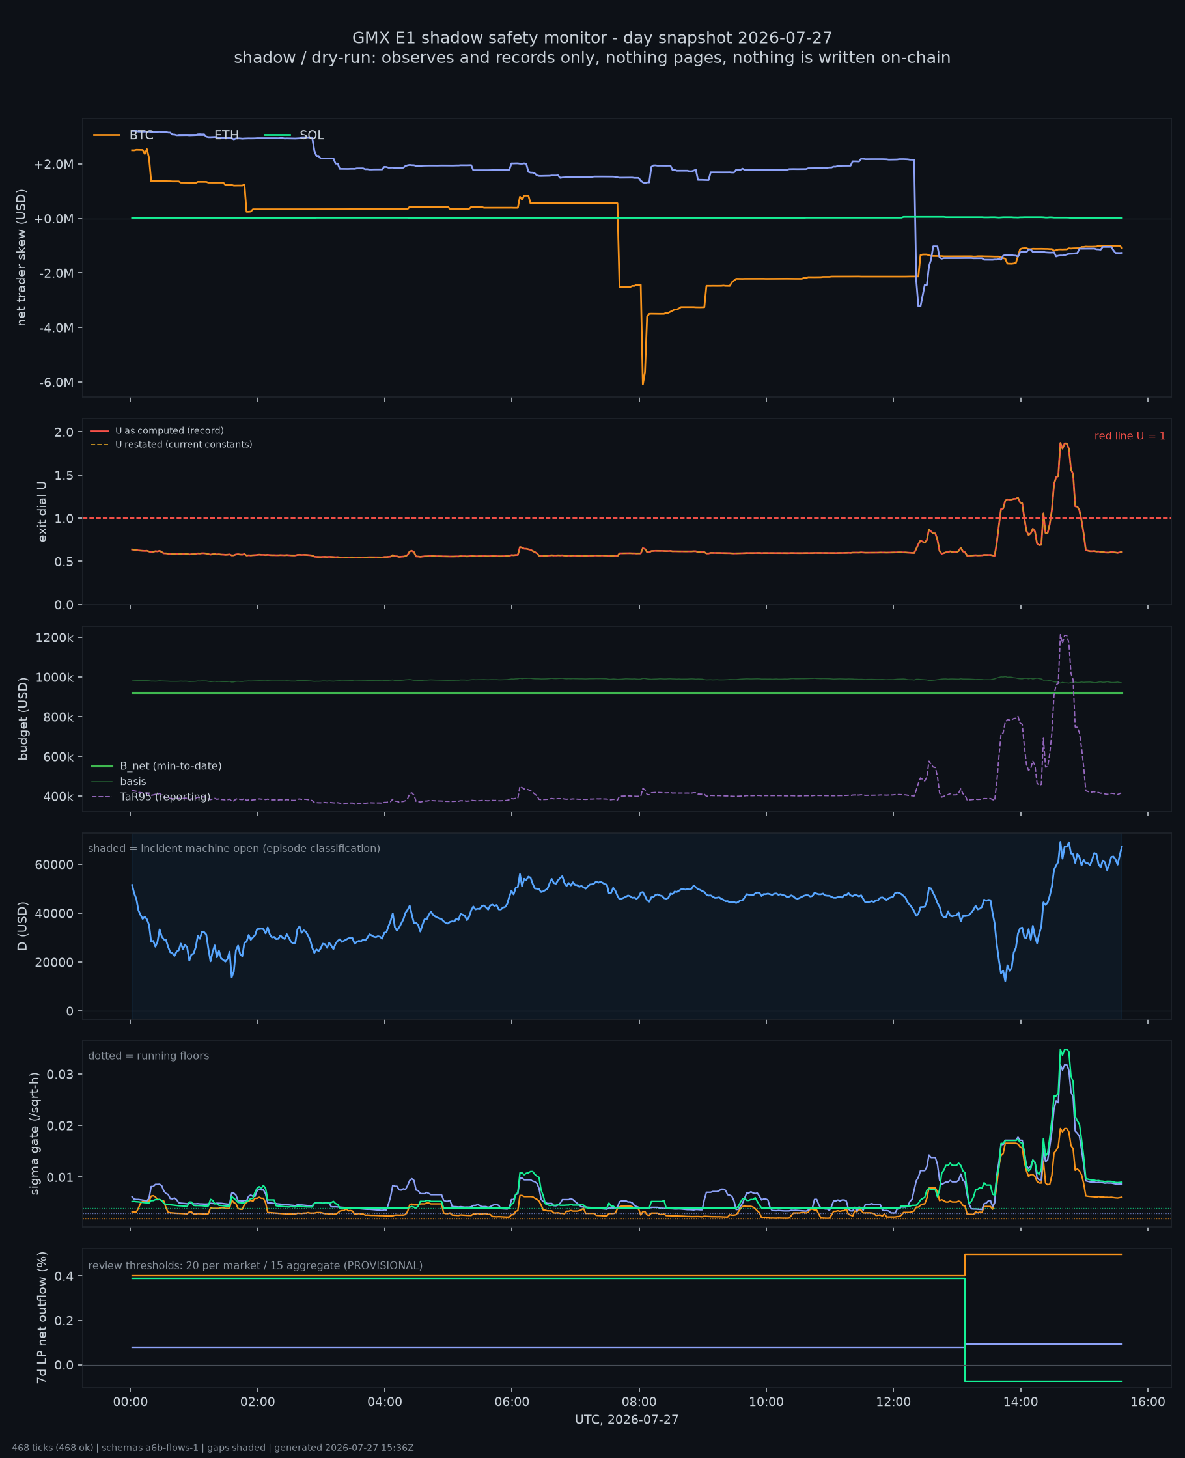Screen dimensions: 1185x1458
Task: Select 'U restated (current constants)' legend item
Action: click(171, 444)
